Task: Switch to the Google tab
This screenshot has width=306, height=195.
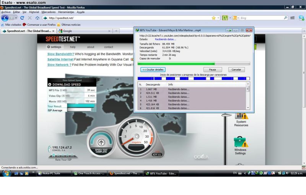Action: 84,31
